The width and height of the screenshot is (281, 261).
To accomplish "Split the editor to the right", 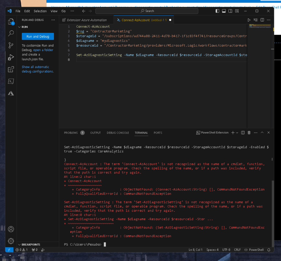I will point(262,20).
